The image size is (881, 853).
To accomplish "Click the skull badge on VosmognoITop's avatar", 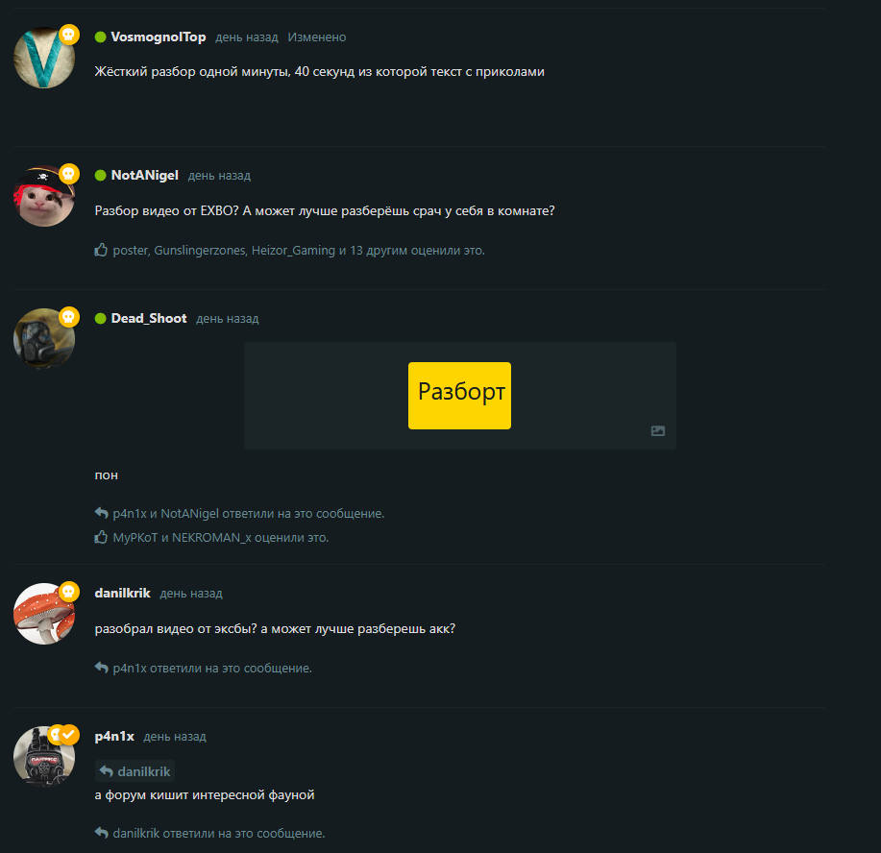I will pos(68,35).
